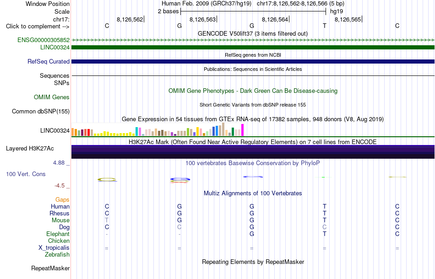Open the 100 Vert. Cons track label
Image resolution: width=435 pixels, height=279 pixels.
pos(26,174)
